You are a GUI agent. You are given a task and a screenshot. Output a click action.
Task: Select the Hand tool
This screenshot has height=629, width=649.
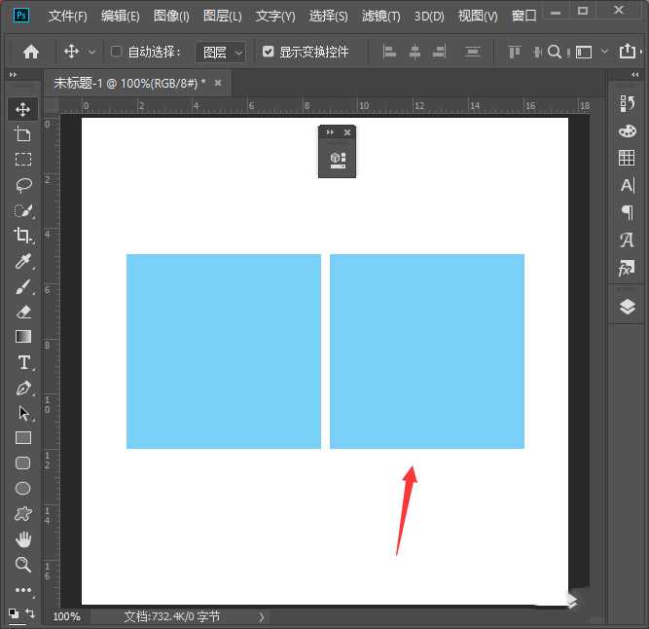click(x=23, y=539)
